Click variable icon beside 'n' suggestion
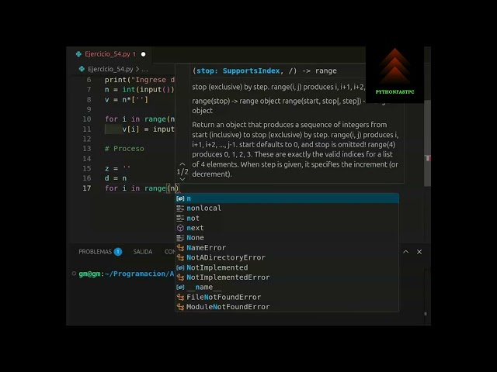The height and width of the screenshot is (372, 497). (180, 198)
